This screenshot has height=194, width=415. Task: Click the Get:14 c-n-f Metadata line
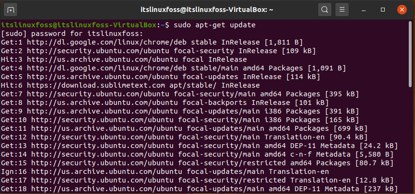(197, 154)
